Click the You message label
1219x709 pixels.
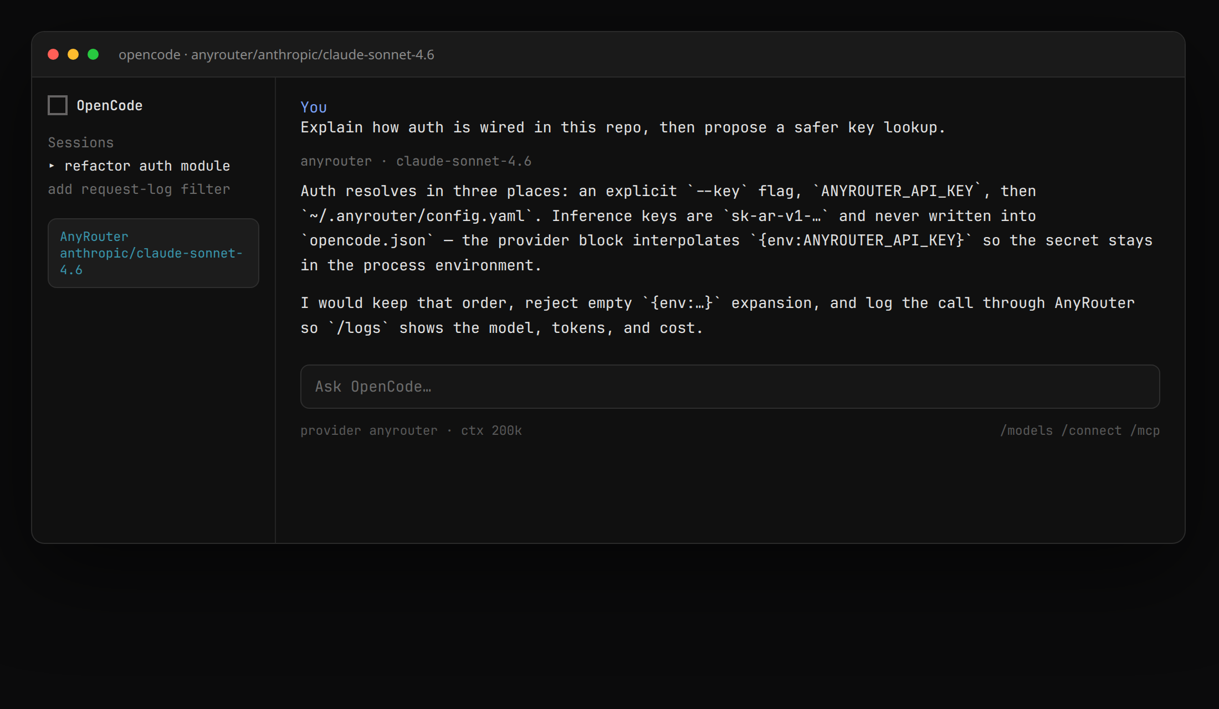pos(314,107)
